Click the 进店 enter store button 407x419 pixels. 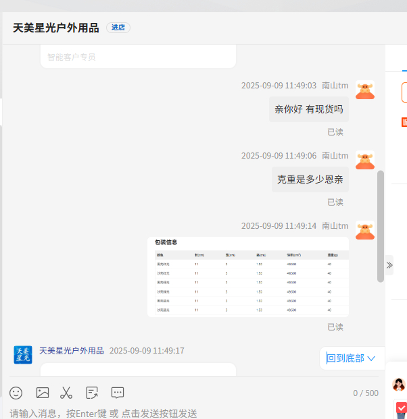pos(118,28)
